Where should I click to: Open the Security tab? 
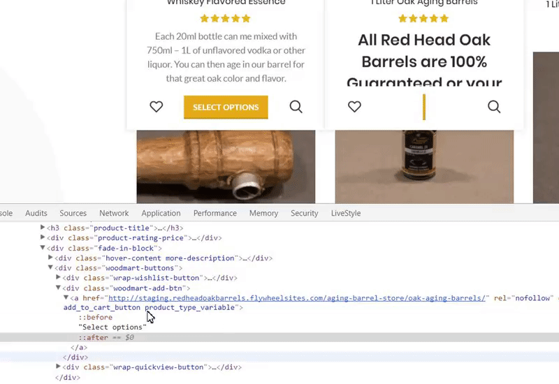coord(305,213)
